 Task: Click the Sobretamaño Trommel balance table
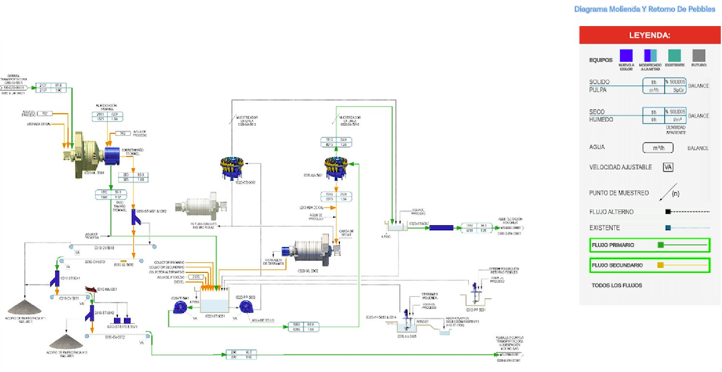click(x=133, y=177)
